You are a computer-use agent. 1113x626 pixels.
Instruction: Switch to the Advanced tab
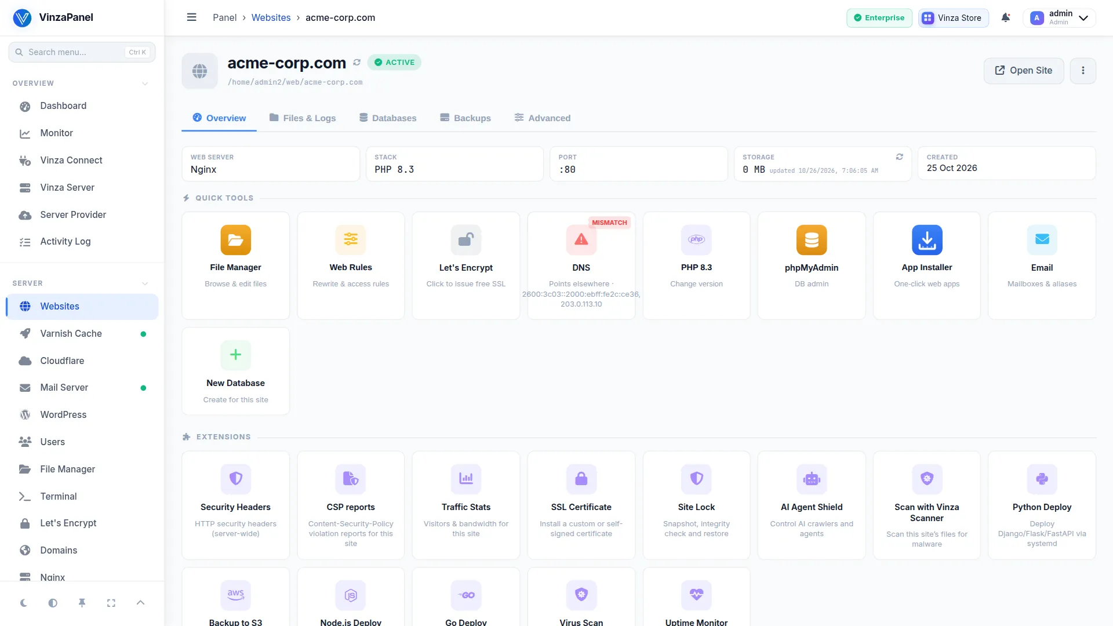pos(543,118)
